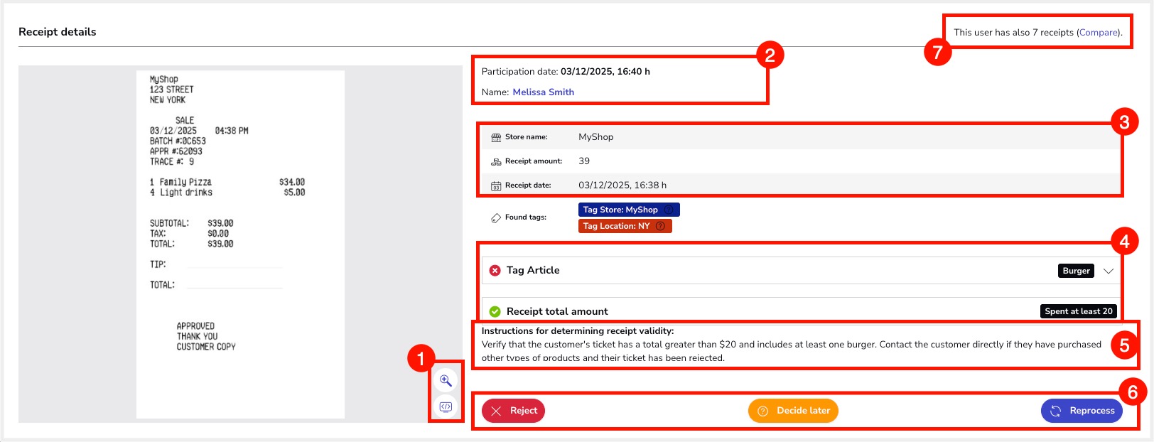1154x442 pixels.
Task: Reject this receipt
Action: [x=514, y=411]
